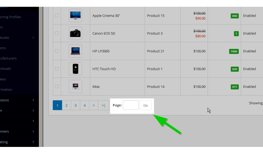The width and height of the screenshot is (263, 154).
Task: Expand the sidebar item below Extensions
Action: coord(19,111)
